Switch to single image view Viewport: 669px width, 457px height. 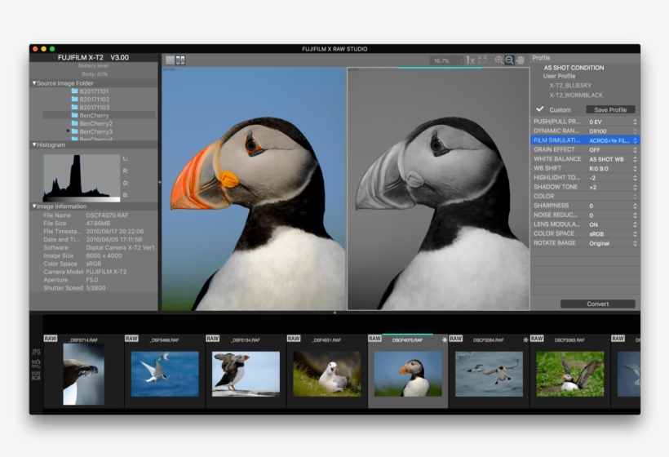pyautogui.click(x=170, y=60)
